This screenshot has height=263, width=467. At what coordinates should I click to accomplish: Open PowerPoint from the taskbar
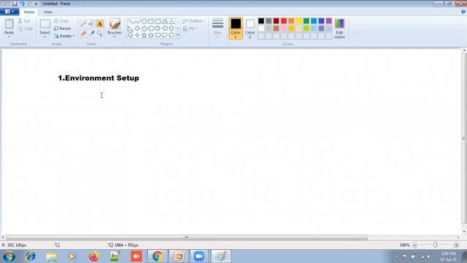[x=178, y=256]
